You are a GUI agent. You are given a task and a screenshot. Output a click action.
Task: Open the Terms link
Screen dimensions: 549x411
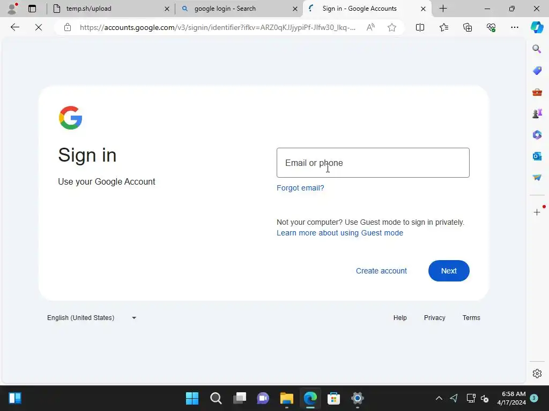pyautogui.click(x=471, y=318)
